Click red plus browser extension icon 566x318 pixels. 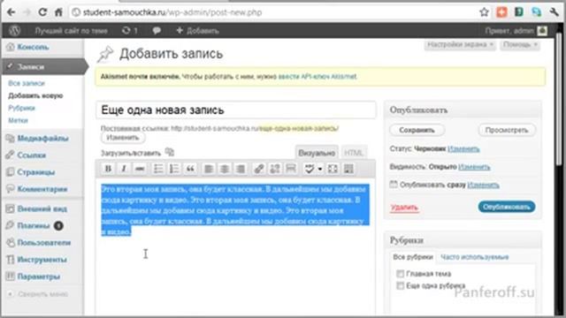click(x=501, y=12)
